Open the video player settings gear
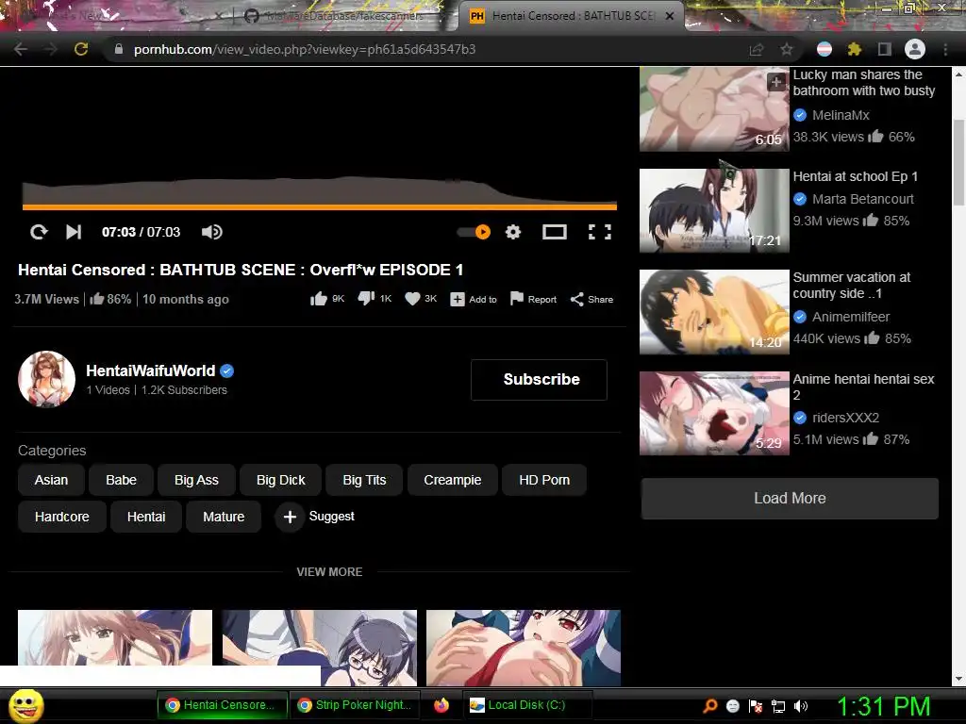Screen dimensions: 966x724 pyautogui.click(x=512, y=232)
